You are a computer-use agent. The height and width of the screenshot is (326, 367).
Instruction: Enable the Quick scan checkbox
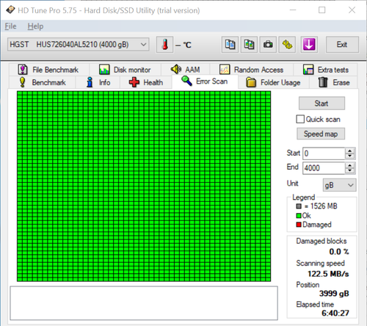click(x=300, y=119)
